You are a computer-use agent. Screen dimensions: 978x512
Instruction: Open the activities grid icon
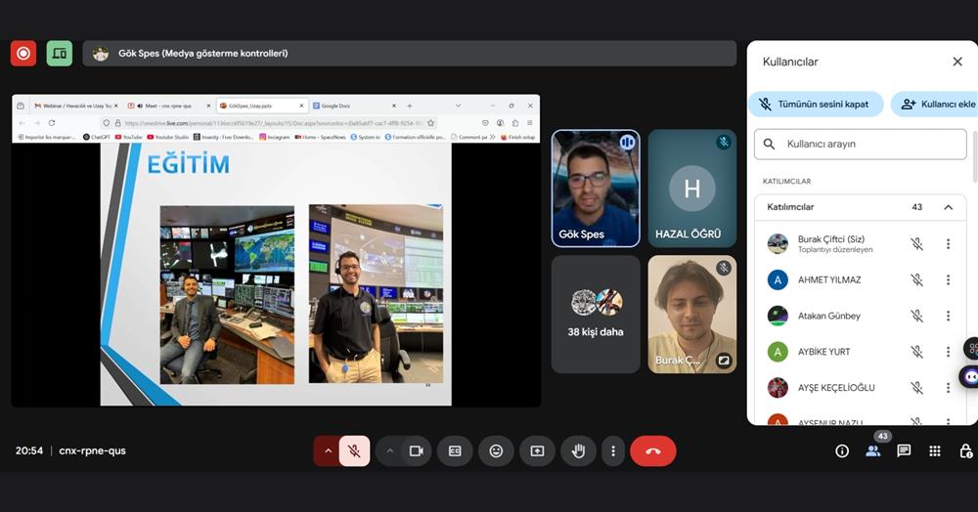[934, 451]
